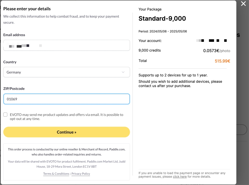Click the Standard-9,000 package title
The height and width of the screenshot is (185, 249).
162,18
